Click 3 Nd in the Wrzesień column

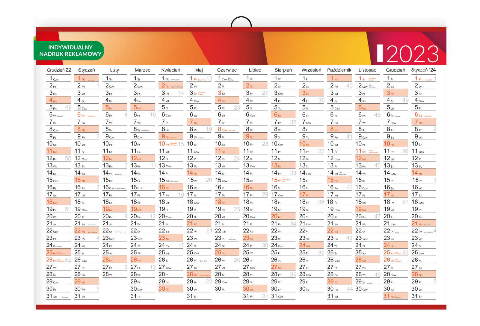point(311,93)
